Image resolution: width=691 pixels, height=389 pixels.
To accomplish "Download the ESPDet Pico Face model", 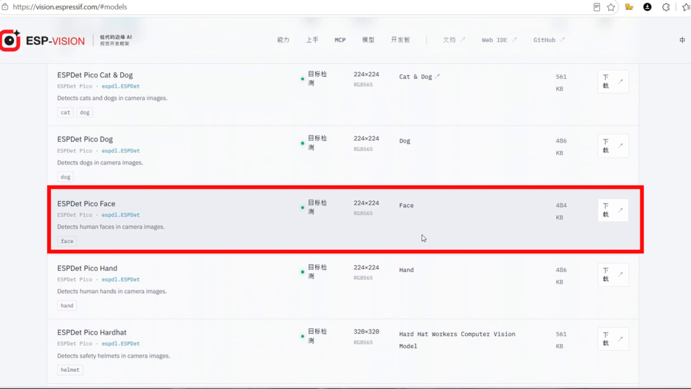I will pyautogui.click(x=613, y=210).
